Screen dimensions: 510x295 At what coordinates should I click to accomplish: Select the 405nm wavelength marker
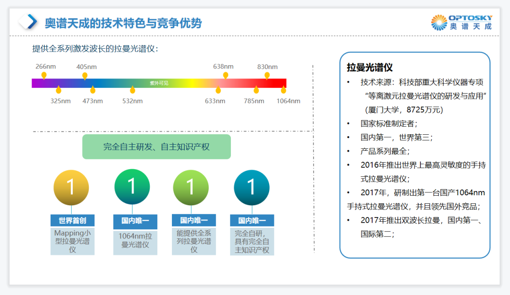85,76
